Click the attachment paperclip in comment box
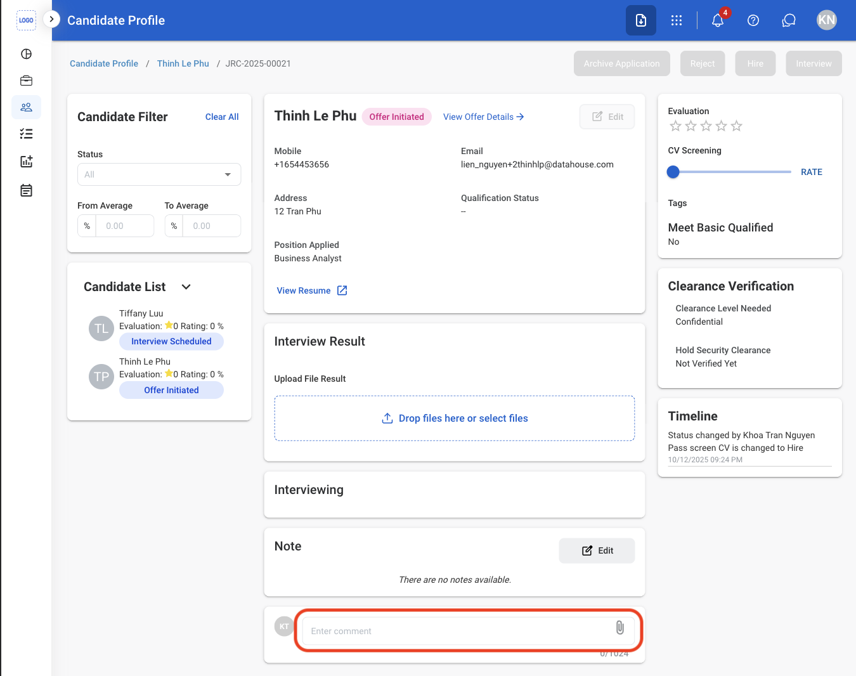The height and width of the screenshot is (676, 856). click(620, 628)
